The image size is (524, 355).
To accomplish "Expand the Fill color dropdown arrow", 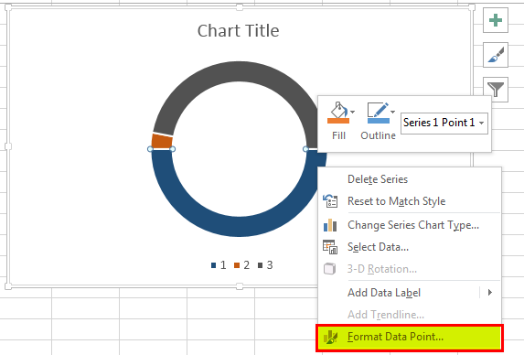I will (x=353, y=112).
